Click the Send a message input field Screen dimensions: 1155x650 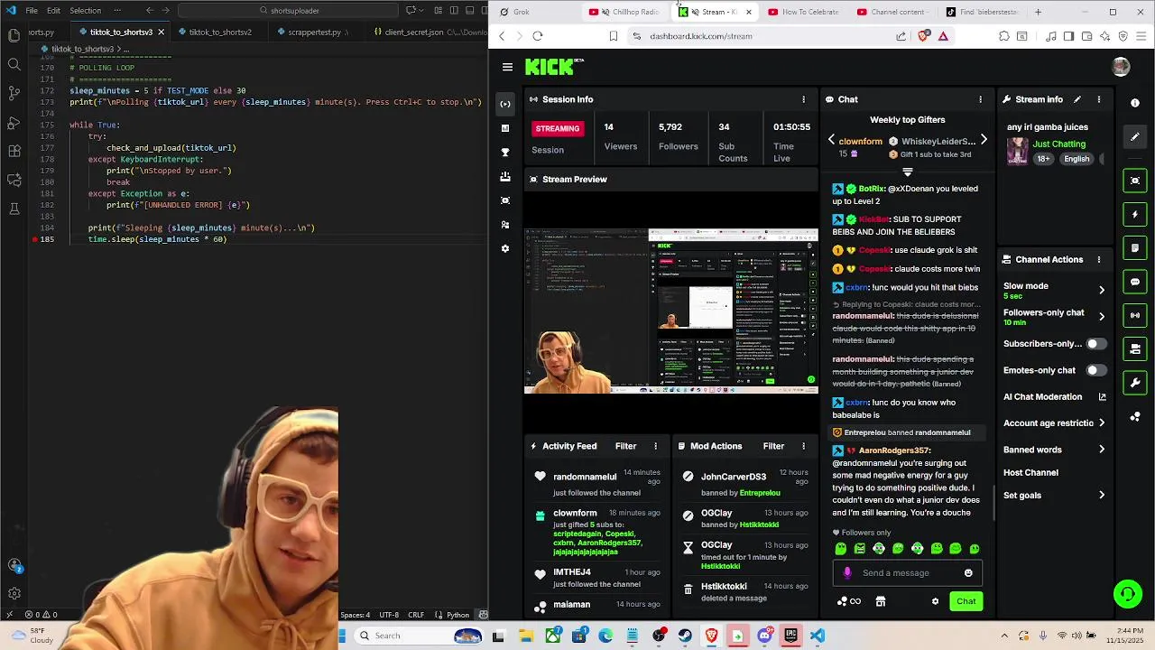[908, 572]
